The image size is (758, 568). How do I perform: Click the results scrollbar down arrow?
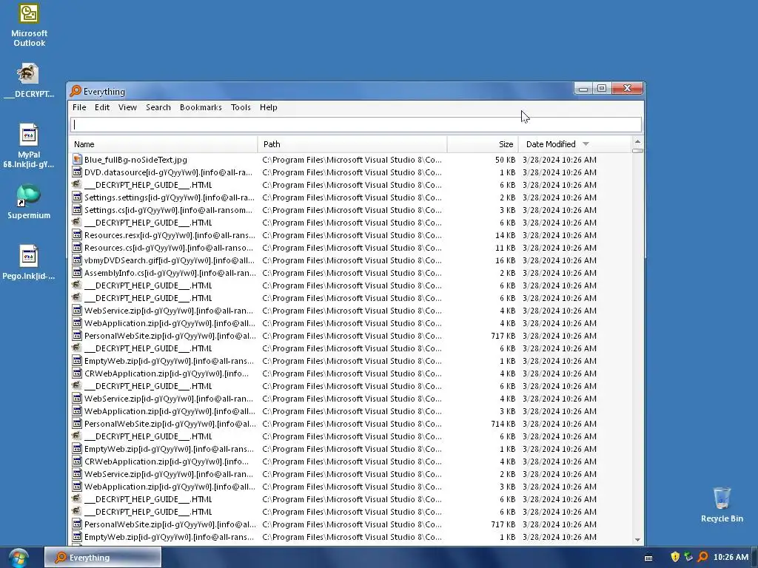637,539
